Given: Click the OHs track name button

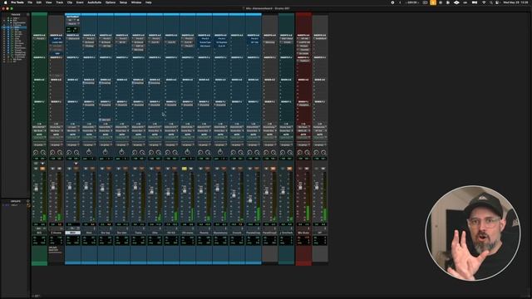Looking at the screenshot, I should click(x=155, y=233).
